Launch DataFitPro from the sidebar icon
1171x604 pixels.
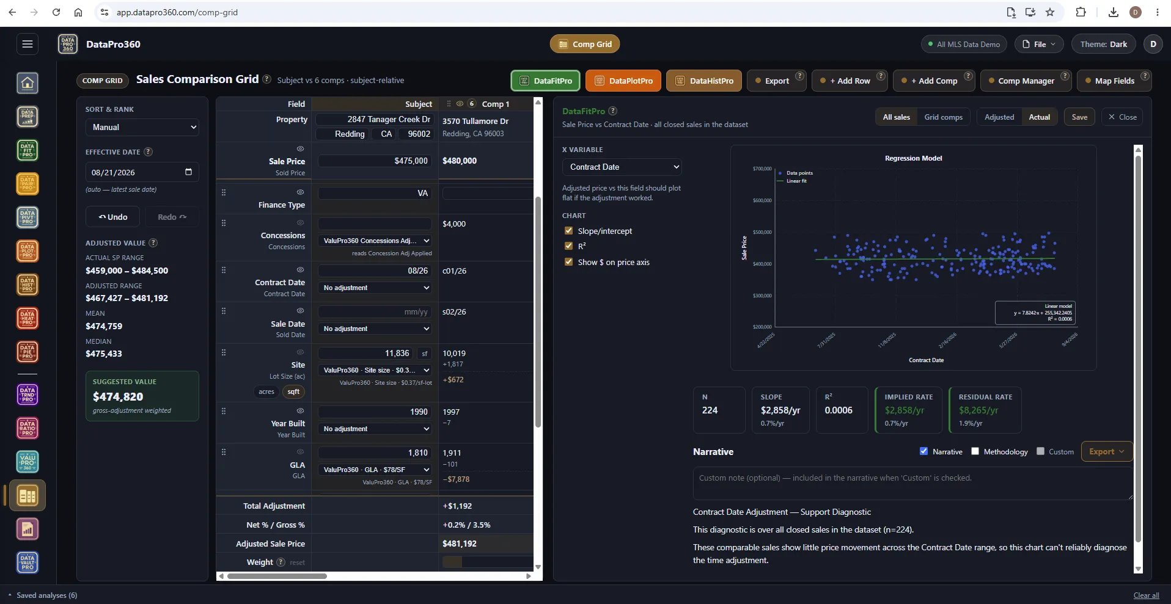pos(28,150)
